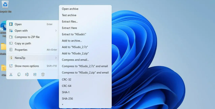Choose Extract Here
215x109 pixels.
pyautogui.click(x=85, y=28)
